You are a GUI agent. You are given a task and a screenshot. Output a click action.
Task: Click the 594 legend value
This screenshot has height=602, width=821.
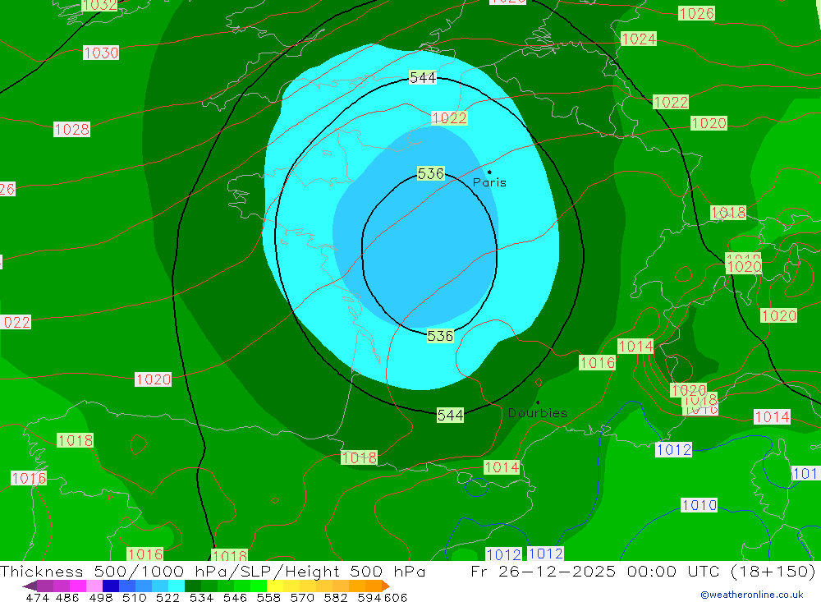(369, 598)
